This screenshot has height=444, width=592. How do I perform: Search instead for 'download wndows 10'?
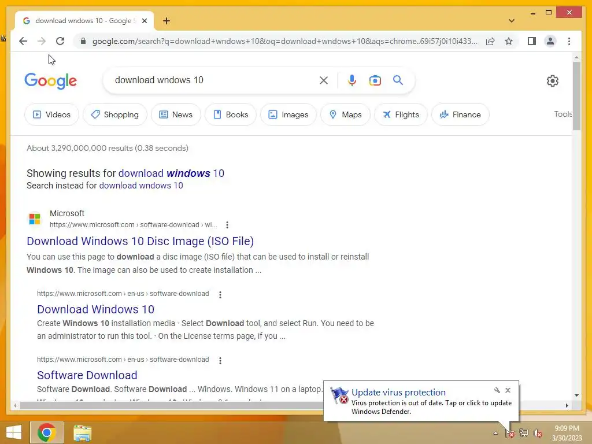click(141, 186)
